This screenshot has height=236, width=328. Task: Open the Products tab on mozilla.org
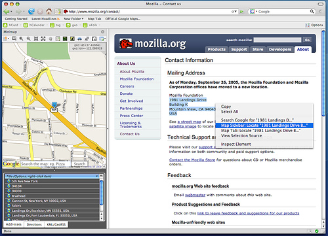coord(216,50)
